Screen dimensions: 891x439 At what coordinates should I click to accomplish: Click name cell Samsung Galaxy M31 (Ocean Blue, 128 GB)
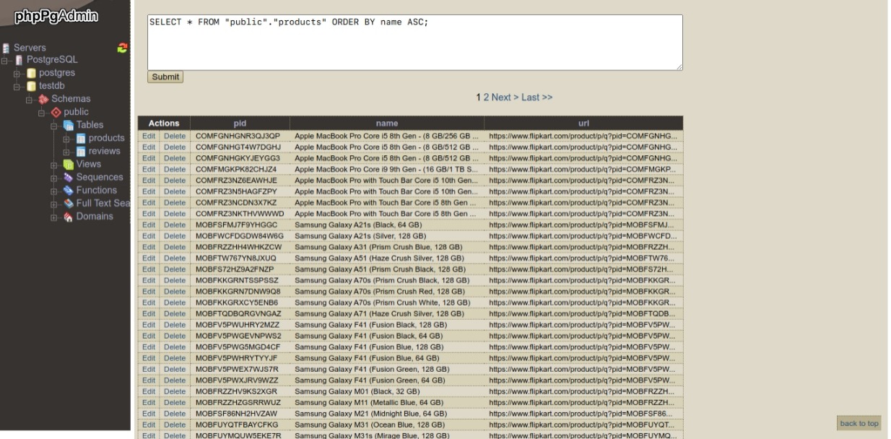point(387,425)
